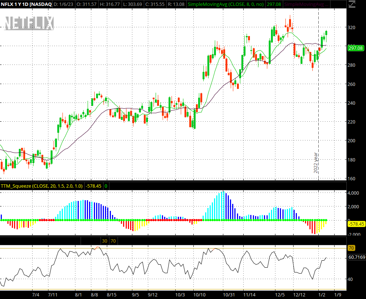Click the date value D: 1/6/23

pos(64,4)
